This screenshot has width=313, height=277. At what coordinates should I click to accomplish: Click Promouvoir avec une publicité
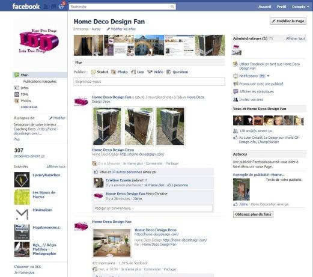261,84
